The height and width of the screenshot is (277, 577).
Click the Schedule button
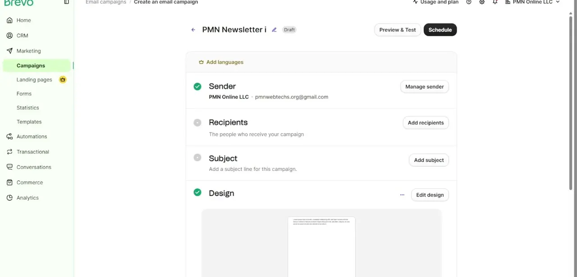coord(440,30)
